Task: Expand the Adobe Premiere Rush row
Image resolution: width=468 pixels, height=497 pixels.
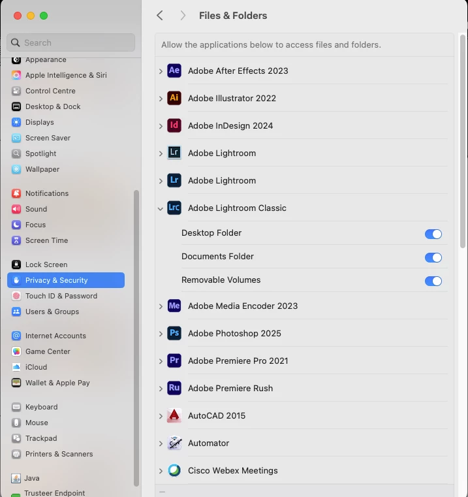Action: pyautogui.click(x=161, y=389)
